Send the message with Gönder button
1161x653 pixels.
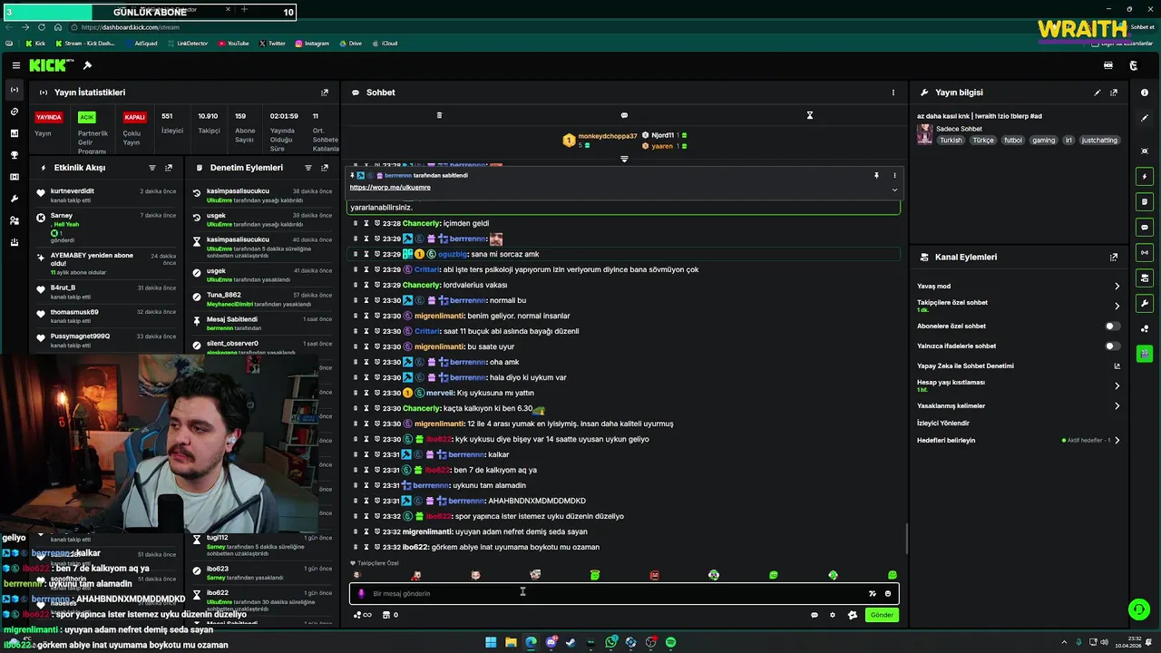pyautogui.click(x=882, y=615)
